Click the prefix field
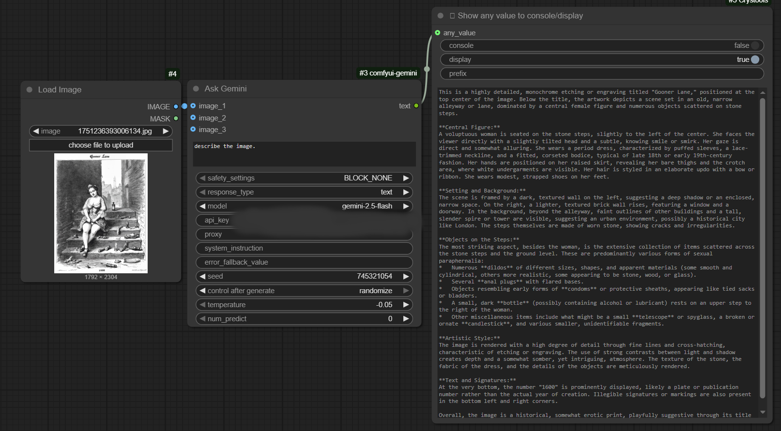 602,74
